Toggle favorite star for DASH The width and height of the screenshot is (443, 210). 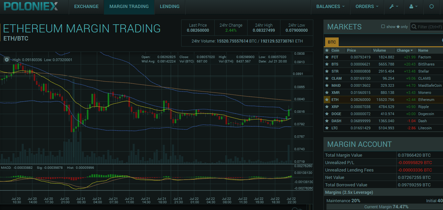327,121
